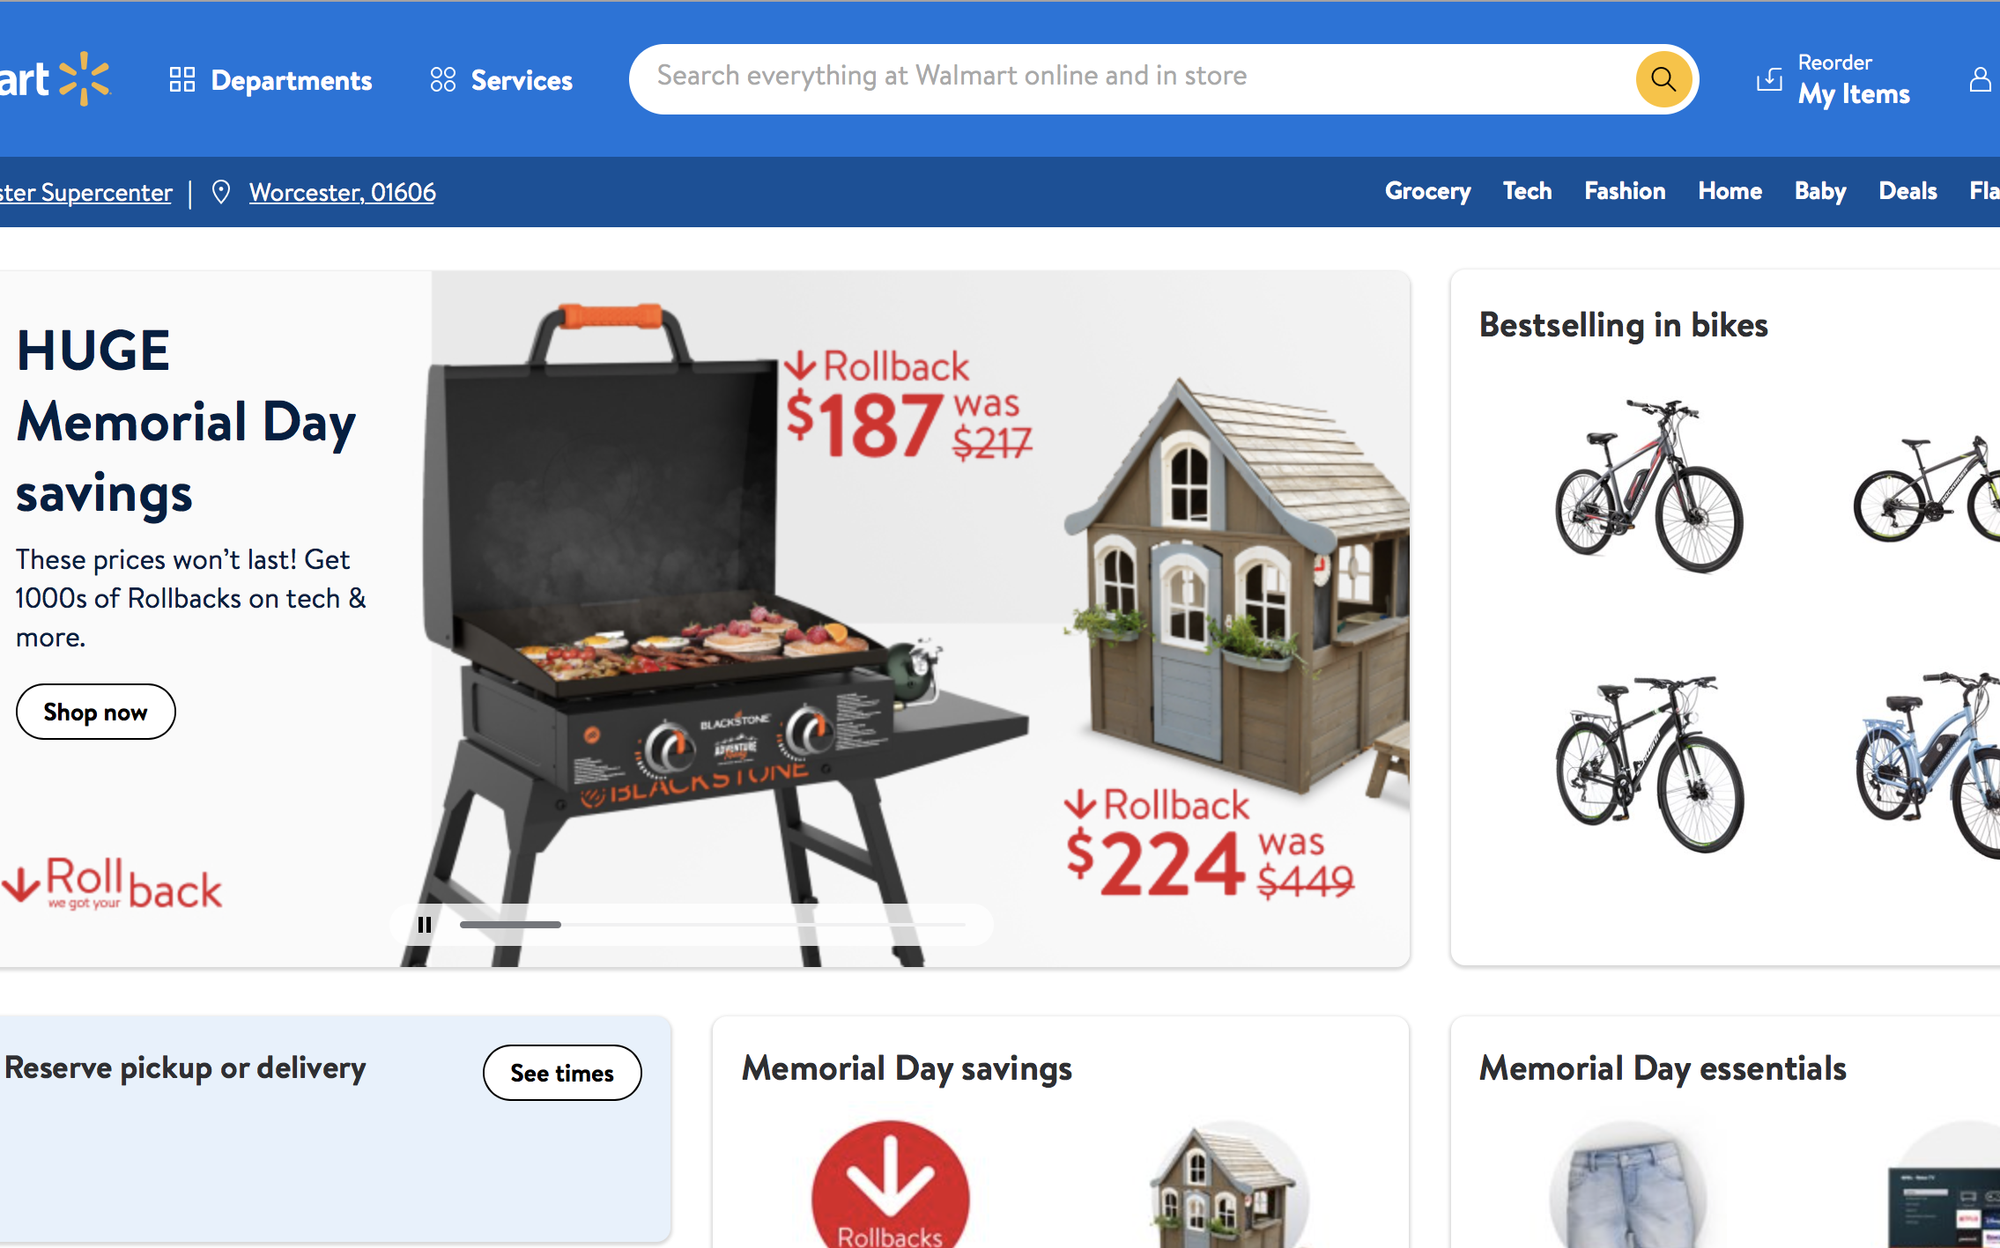Click the yellow search magnifier icon
Viewport: 2000px width, 1248px height.
(x=1663, y=79)
